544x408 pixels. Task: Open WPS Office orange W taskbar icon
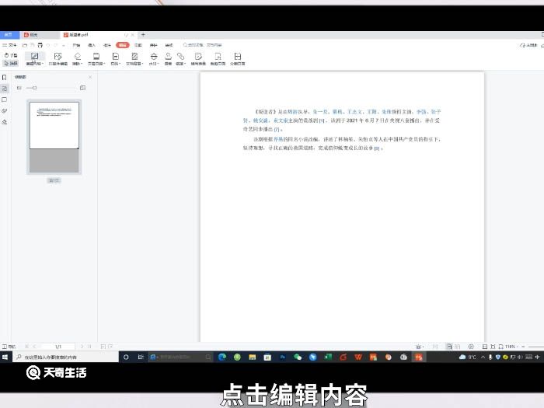click(x=358, y=357)
